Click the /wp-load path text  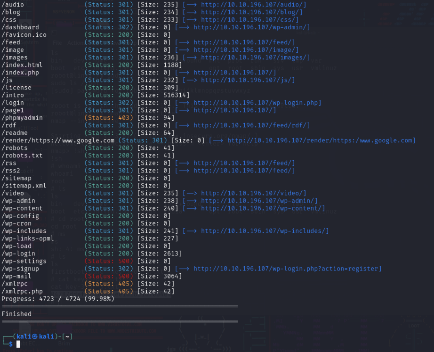pyautogui.click(x=16, y=246)
